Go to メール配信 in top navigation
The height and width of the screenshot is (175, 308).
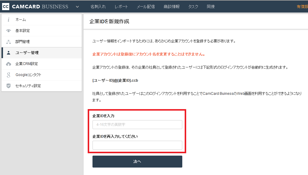pyautogui.click(x=146, y=7)
